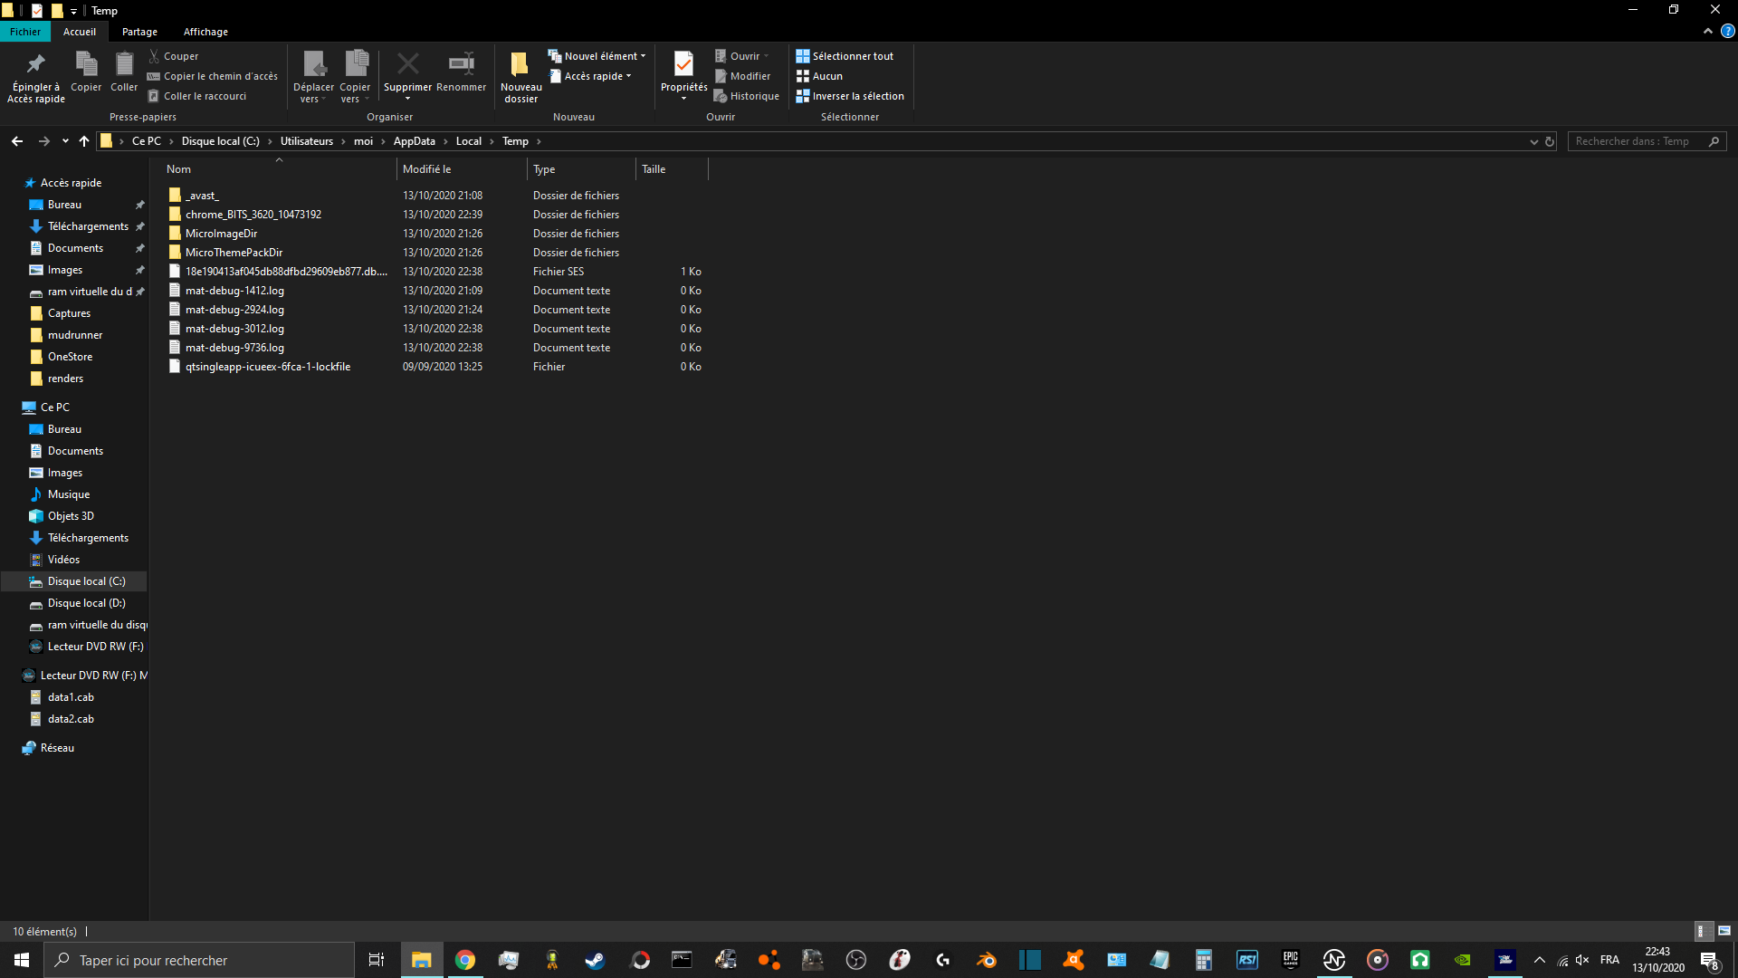Open Propriétés from the ribbon
The height and width of the screenshot is (978, 1738).
pos(683,65)
